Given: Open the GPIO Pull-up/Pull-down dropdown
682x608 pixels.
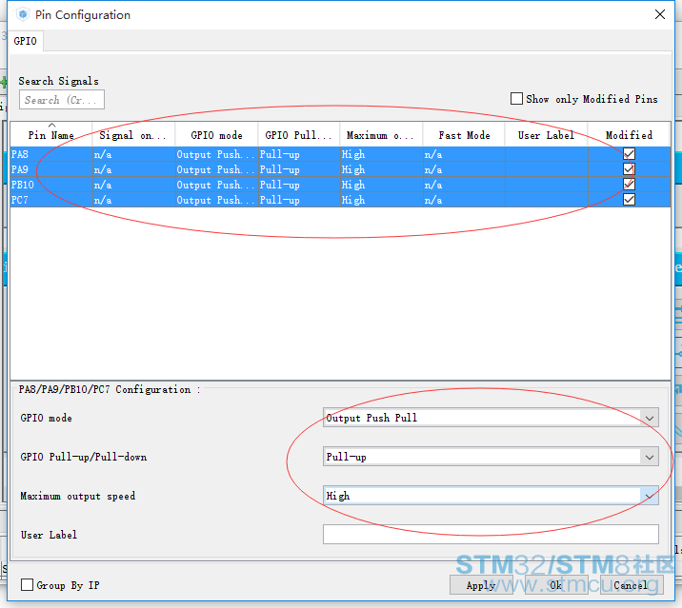Looking at the screenshot, I should pos(491,457).
